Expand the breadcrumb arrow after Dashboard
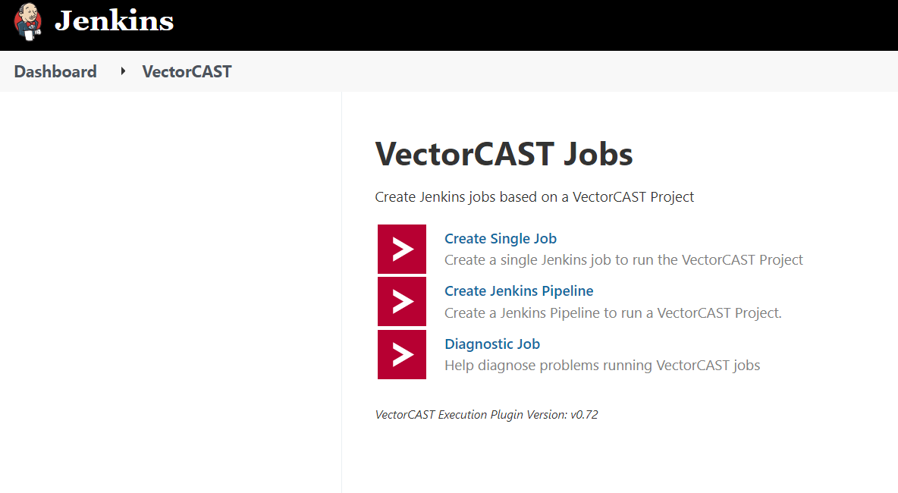898x493 pixels. (123, 71)
